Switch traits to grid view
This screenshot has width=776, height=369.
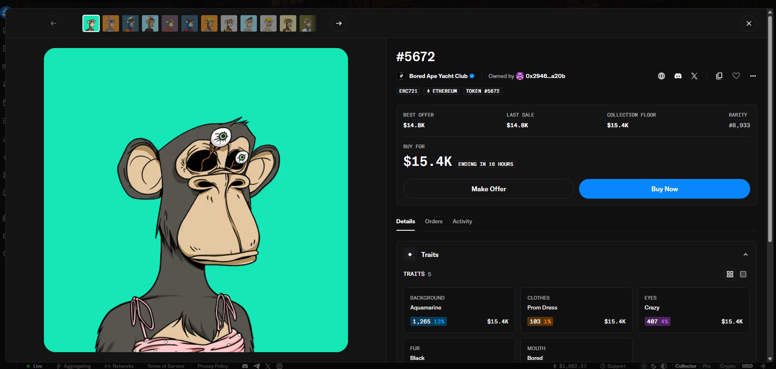pos(730,274)
